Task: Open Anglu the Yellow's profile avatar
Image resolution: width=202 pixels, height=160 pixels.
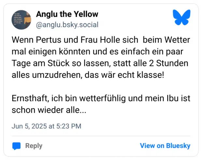Action: point(21,20)
